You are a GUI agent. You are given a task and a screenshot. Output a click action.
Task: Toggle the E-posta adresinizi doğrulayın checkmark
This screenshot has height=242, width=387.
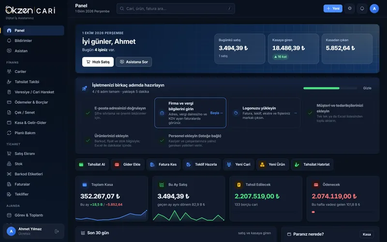point(88,113)
